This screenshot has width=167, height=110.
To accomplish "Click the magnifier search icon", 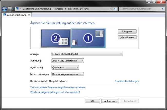I will [x=163, y=9].
